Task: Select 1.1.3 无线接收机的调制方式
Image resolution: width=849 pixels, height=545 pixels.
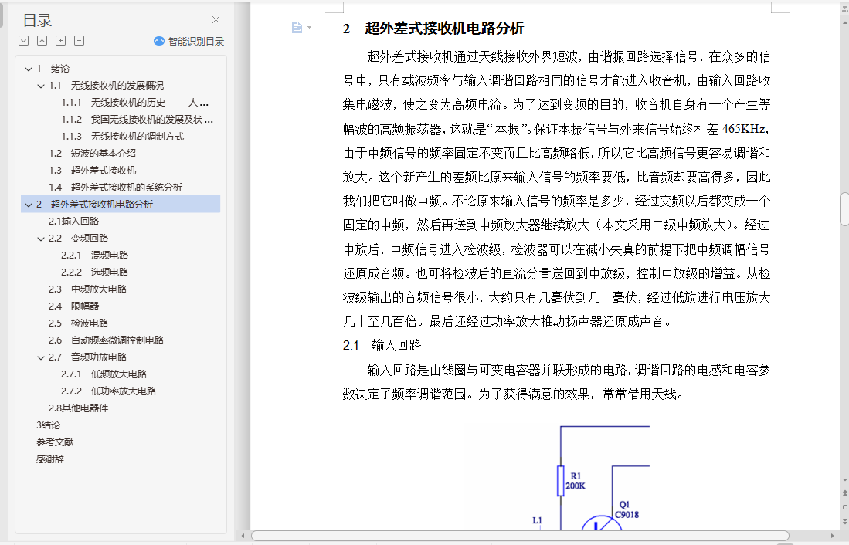Action: [122, 137]
